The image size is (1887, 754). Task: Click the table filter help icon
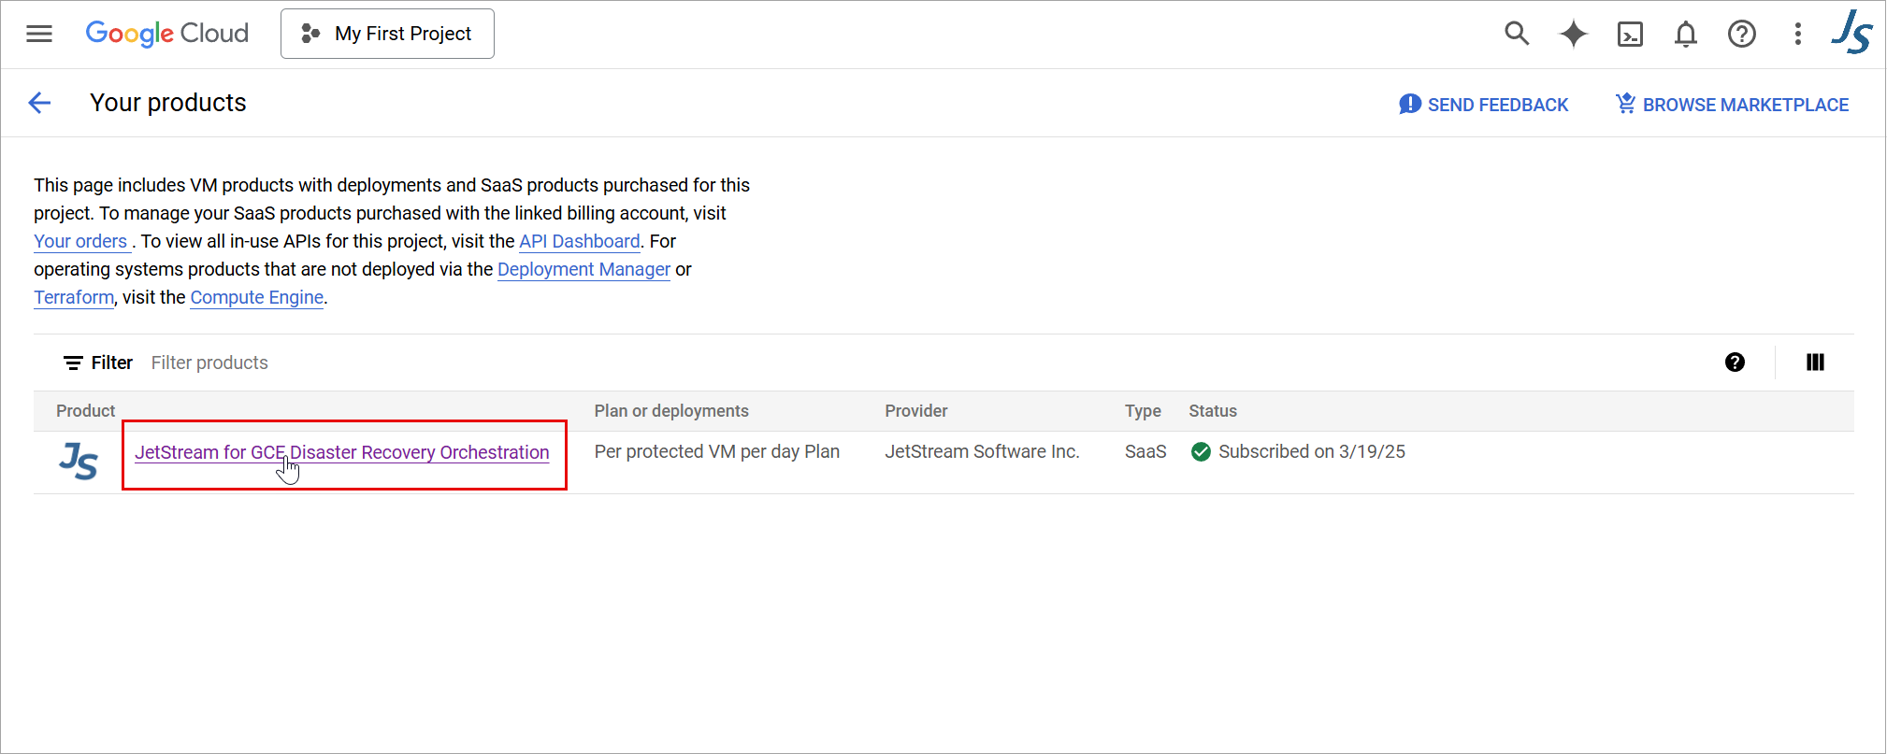coord(1735,363)
